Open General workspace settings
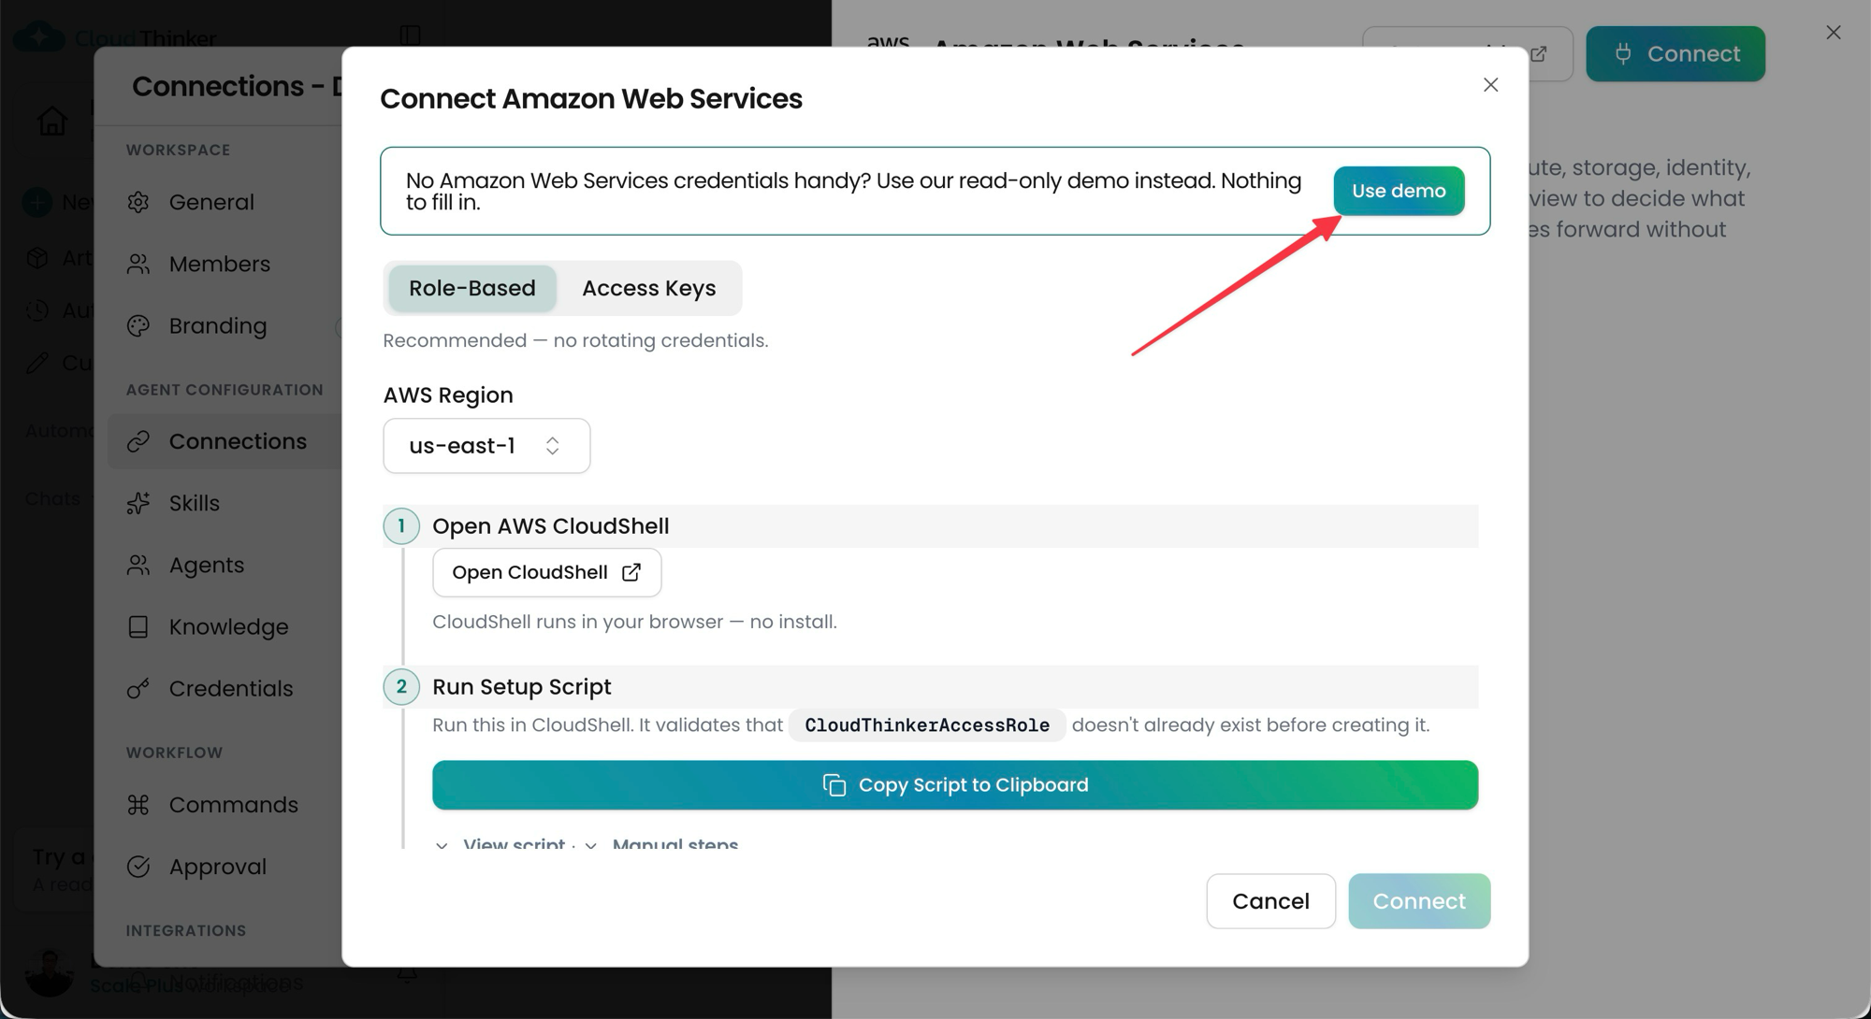Screen dimensions: 1871x1019 [211, 202]
